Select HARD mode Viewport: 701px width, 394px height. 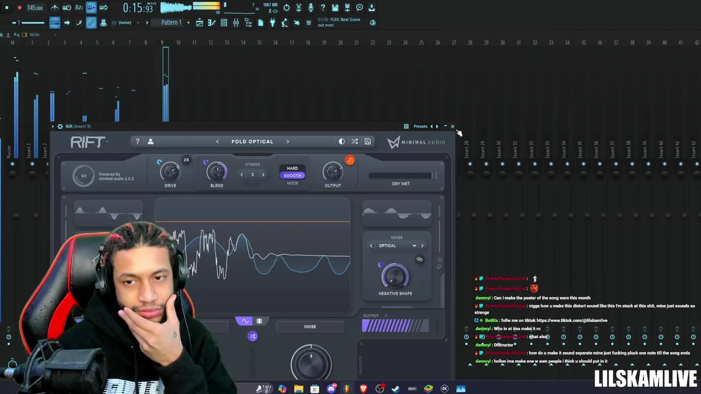tap(292, 169)
